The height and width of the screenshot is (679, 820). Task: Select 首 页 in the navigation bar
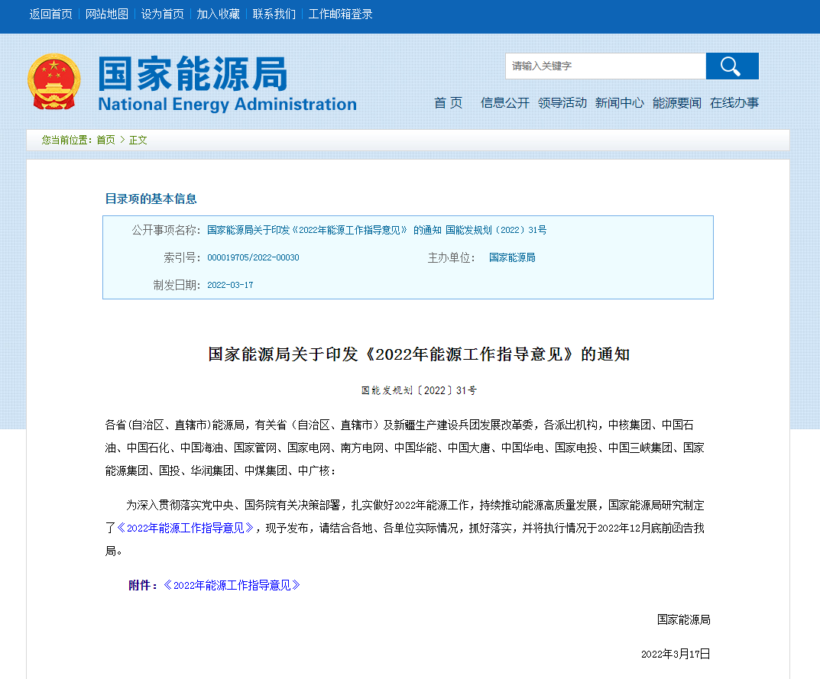click(x=449, y=102)
